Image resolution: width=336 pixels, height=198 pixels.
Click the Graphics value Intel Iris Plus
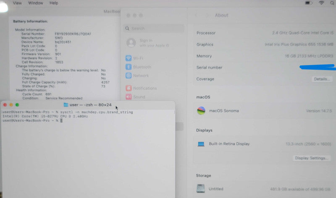[299, 44]
